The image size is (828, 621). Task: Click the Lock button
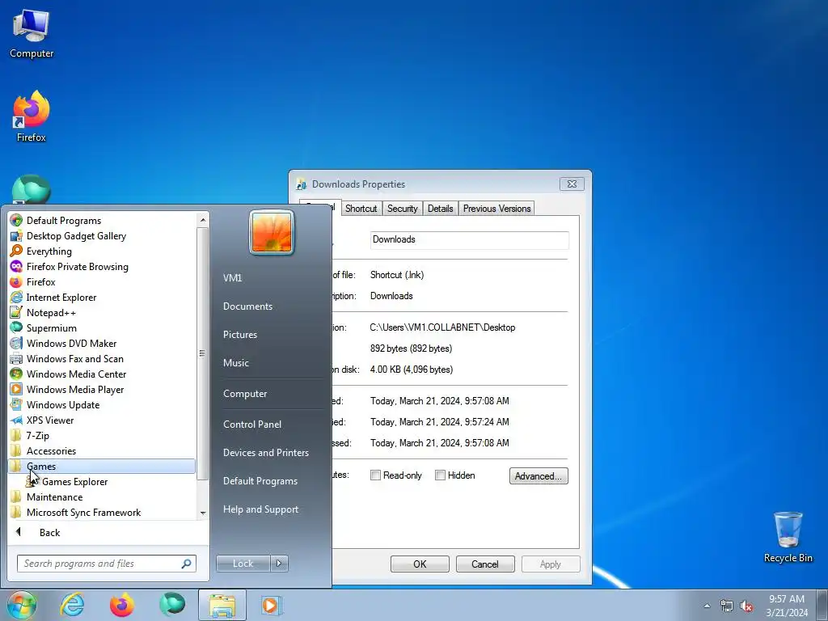243,564
